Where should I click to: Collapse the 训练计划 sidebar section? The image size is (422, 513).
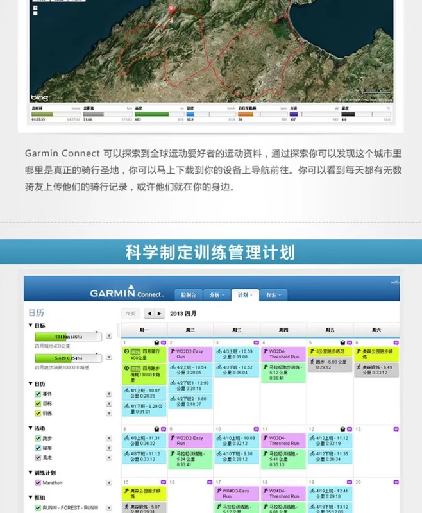[x=30, y=473]
